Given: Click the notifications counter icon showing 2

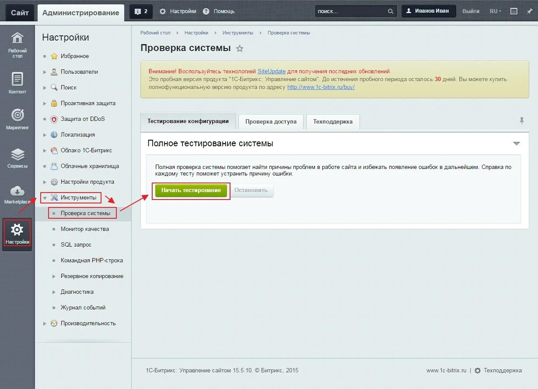Looking at the screenshot, I should tap(141, 11).
